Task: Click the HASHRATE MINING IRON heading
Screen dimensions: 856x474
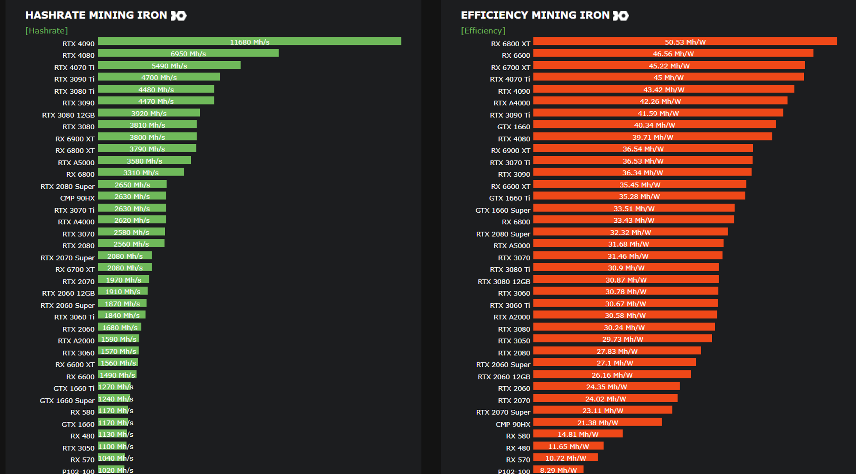Action: [x=96, y=15]
